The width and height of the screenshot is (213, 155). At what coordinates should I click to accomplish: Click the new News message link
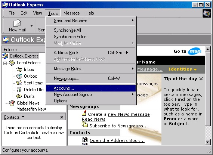point(129,114)
